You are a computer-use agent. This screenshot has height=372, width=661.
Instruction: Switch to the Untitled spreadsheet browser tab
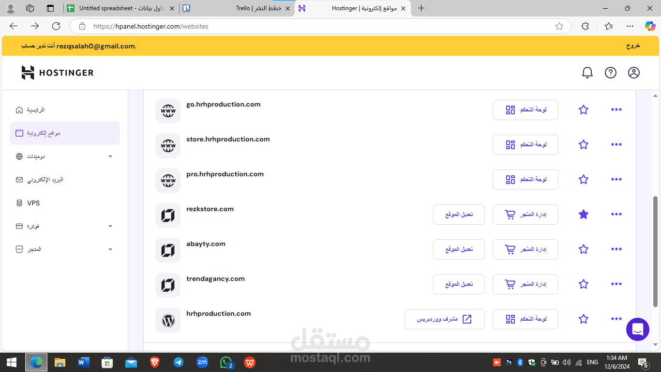click(x=121, y=8)
